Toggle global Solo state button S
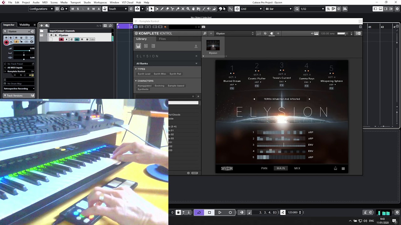Viewport: 401px width, 225px height. 78,9
